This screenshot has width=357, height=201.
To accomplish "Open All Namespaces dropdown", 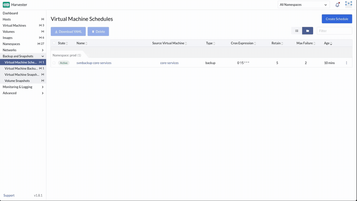I will click(x=303, y=5).
